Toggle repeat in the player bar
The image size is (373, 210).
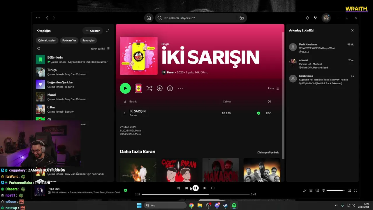pyautogui.click(x=213, y=188)
